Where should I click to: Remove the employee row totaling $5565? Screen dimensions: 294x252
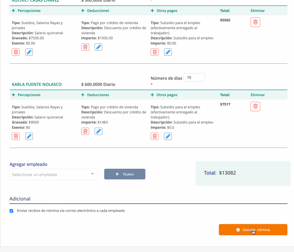pos(255,22)
